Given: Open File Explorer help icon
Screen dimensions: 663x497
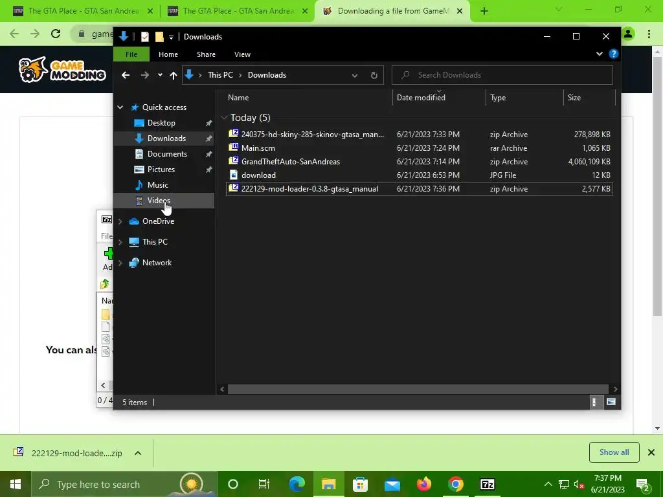Looking at the screenshot, I should coord(614,54).
